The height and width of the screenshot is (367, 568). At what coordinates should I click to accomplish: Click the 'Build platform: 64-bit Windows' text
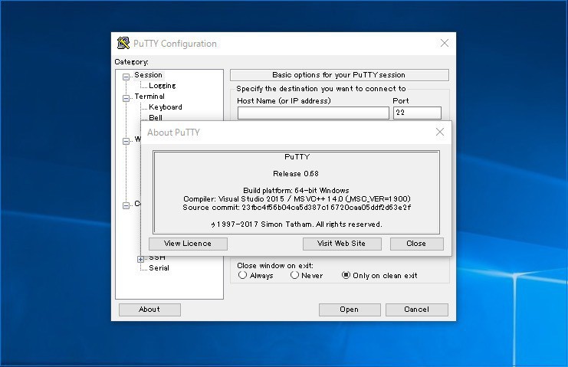tap(296, 190)
